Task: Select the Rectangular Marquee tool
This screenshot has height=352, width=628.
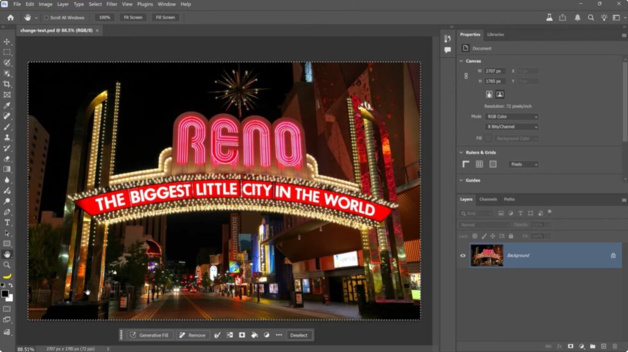Action: tap(7, 52)
